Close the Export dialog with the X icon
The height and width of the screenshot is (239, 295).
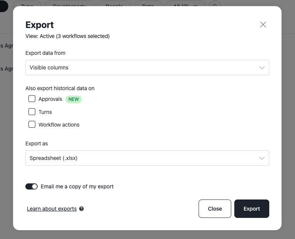263,25
